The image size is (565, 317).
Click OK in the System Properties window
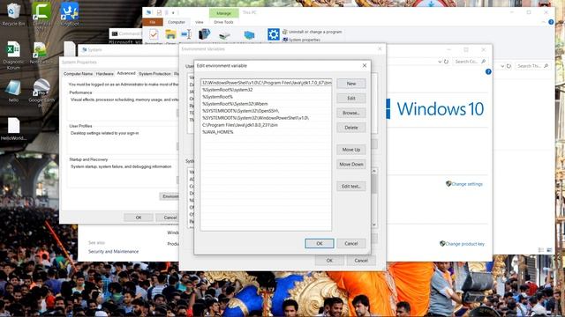tap(139, 217)
